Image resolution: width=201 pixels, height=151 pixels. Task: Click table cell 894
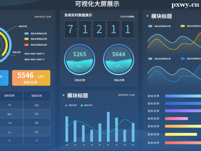click(x=9, y=114)
